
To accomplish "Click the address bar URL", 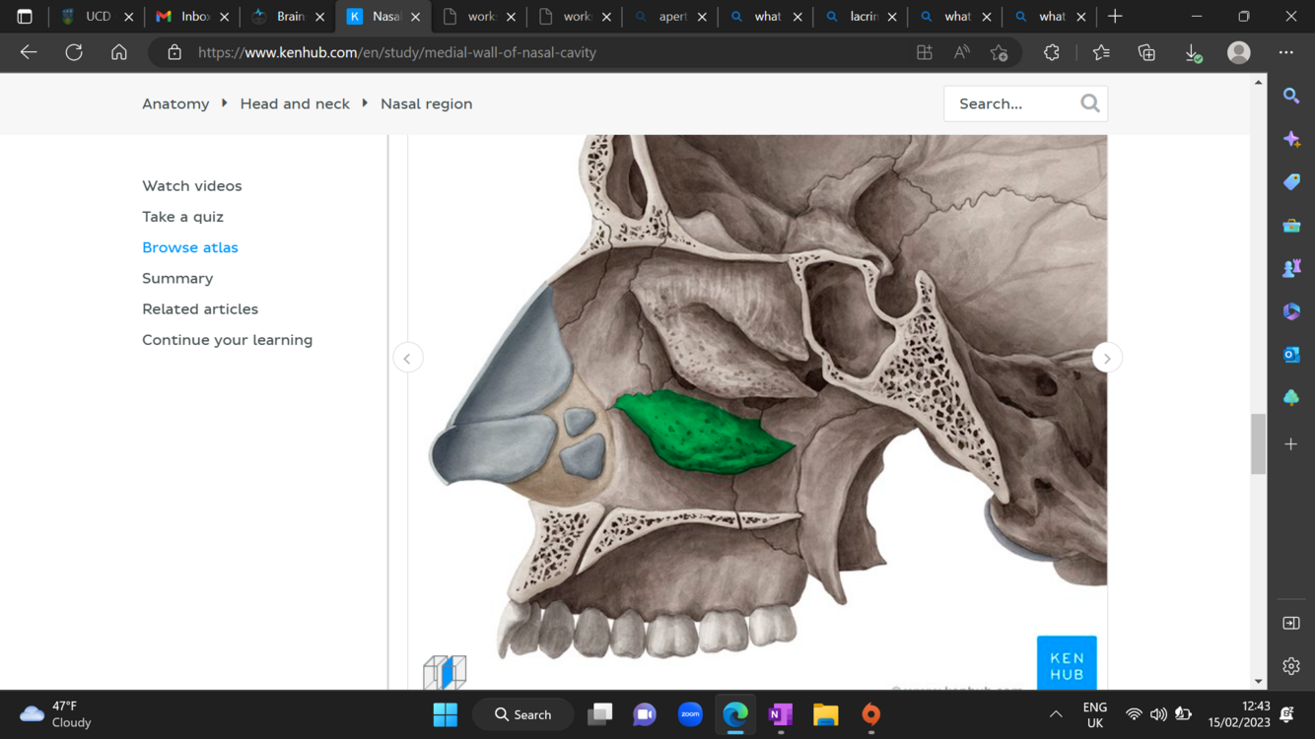I will click(x=397, y=52).
